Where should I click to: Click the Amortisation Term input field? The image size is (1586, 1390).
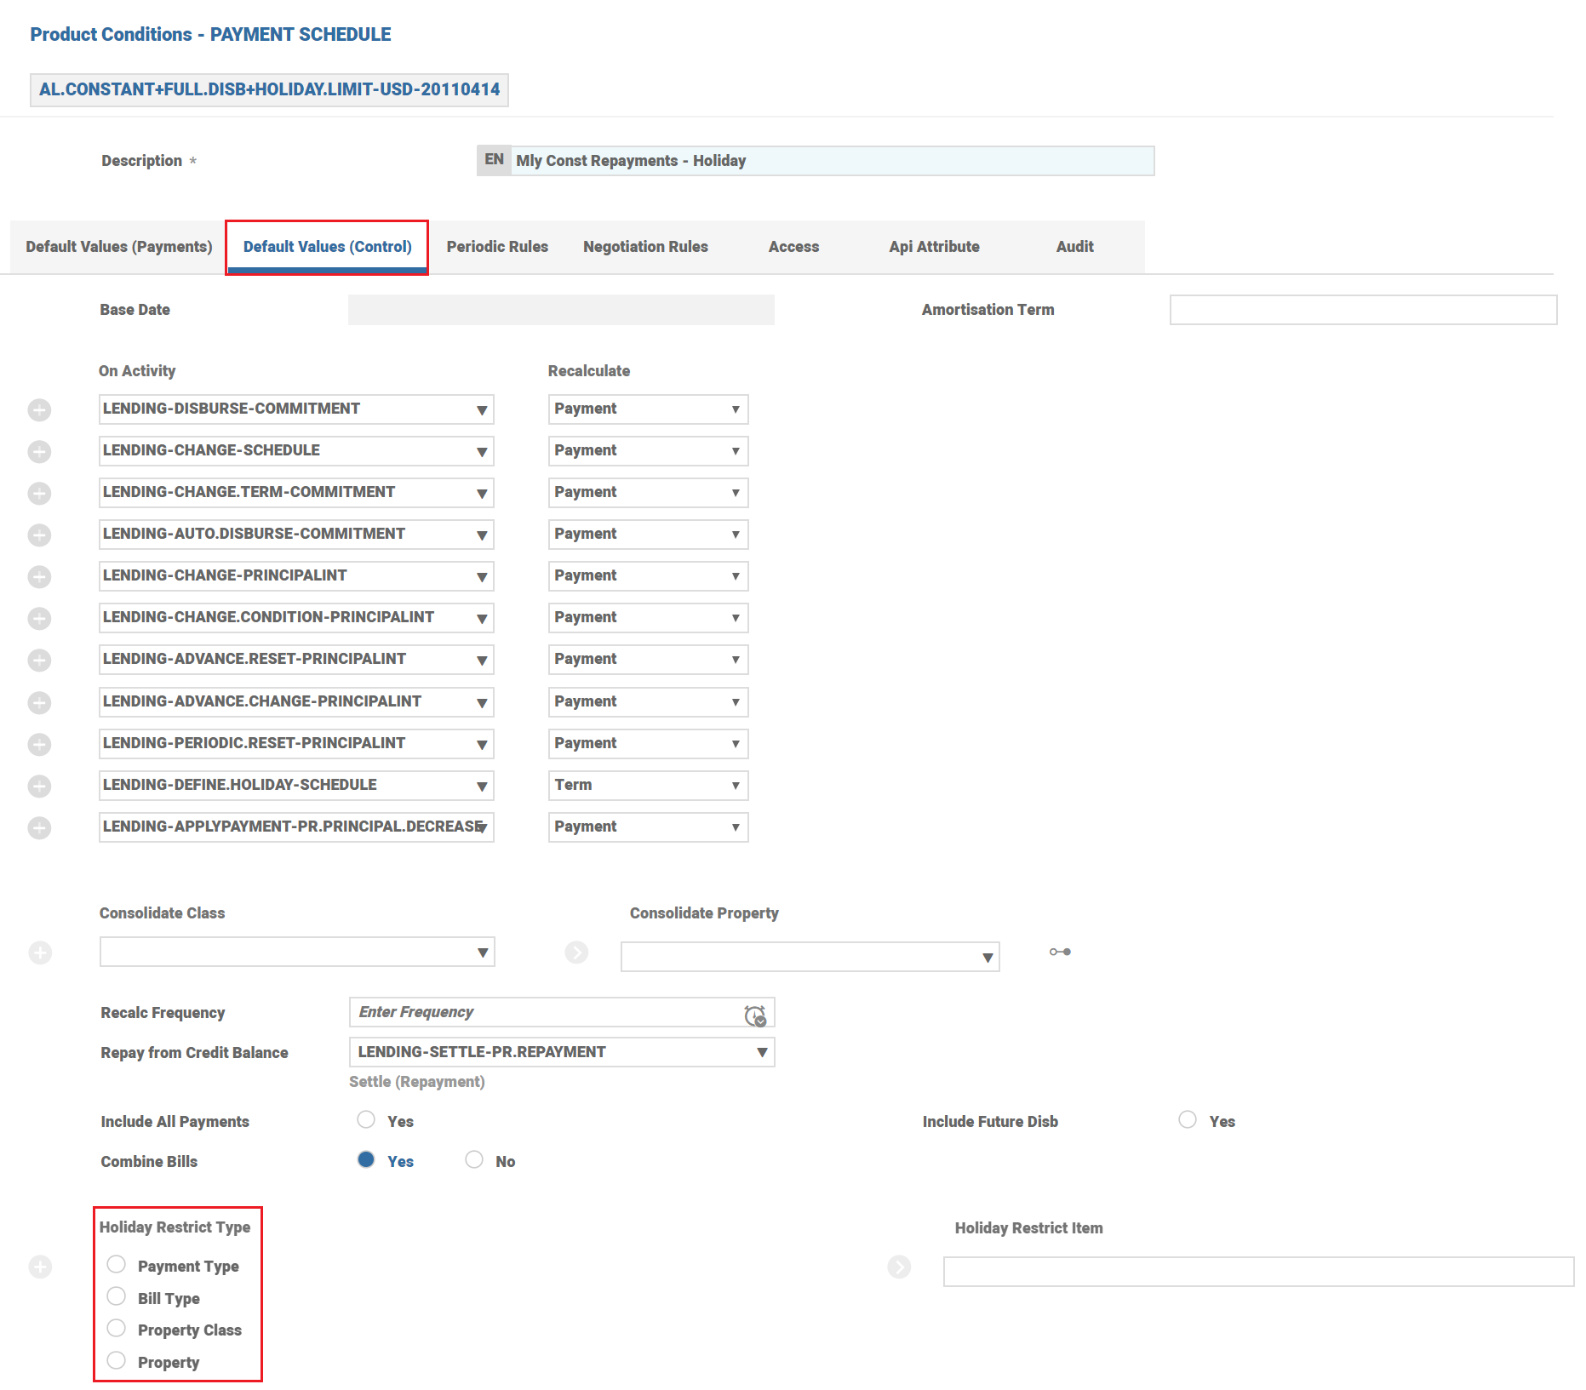point(1363,310)
